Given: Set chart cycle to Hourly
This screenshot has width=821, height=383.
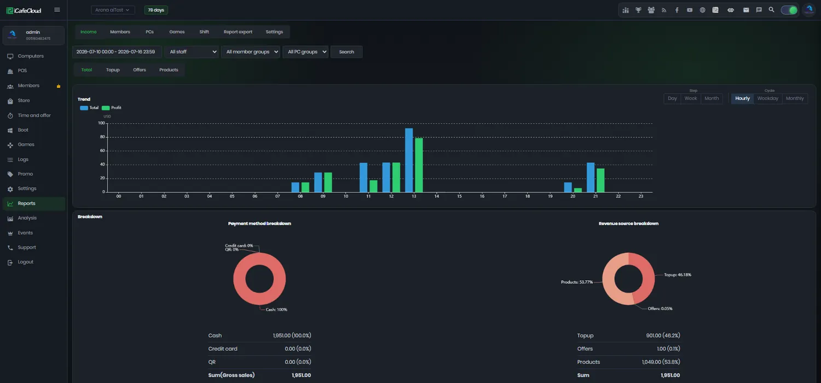Looking at the screenshot, I should click(x=743, y=99).
